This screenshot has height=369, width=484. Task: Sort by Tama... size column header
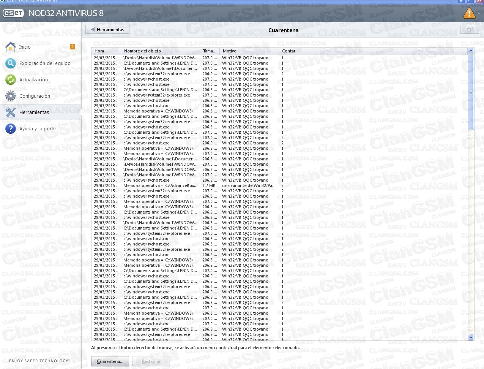pos(210,51)
